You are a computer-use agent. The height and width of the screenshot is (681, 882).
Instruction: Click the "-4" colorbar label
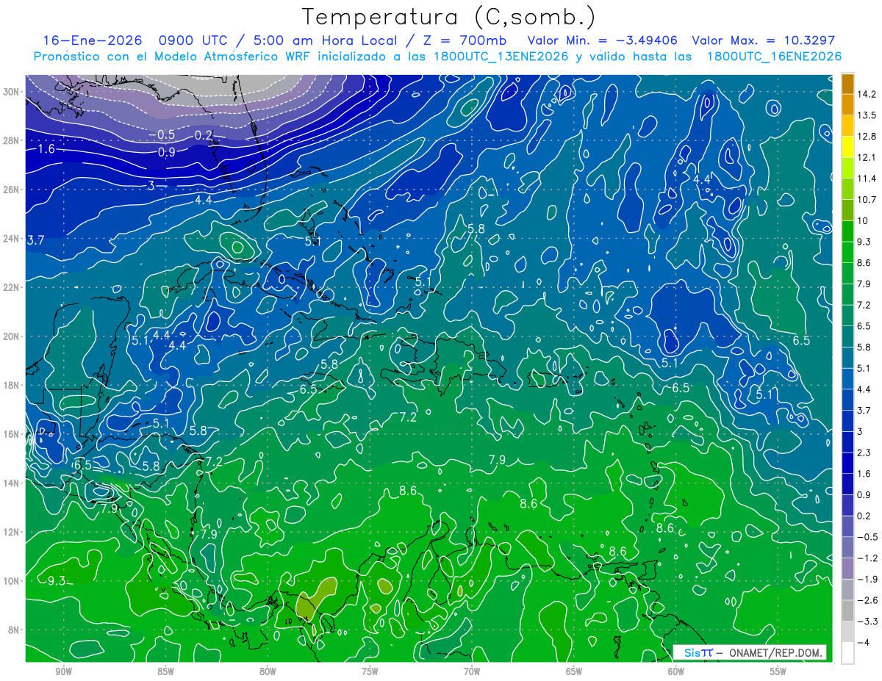862,643
